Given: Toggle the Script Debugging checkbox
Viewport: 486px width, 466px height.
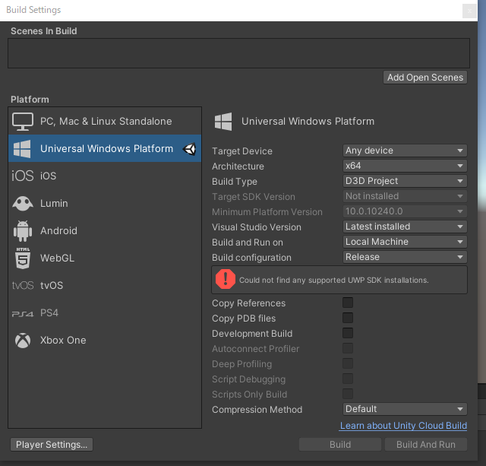Looking at the screenshot, I should (x=348, y=379).
